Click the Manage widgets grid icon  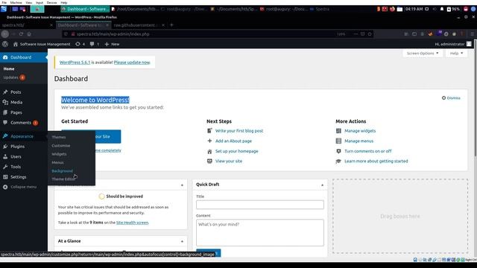click(x=338, y=131)
